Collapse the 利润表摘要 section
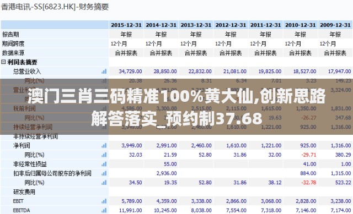The width and height of the screenshot is (353, 214). click(3, 62)
